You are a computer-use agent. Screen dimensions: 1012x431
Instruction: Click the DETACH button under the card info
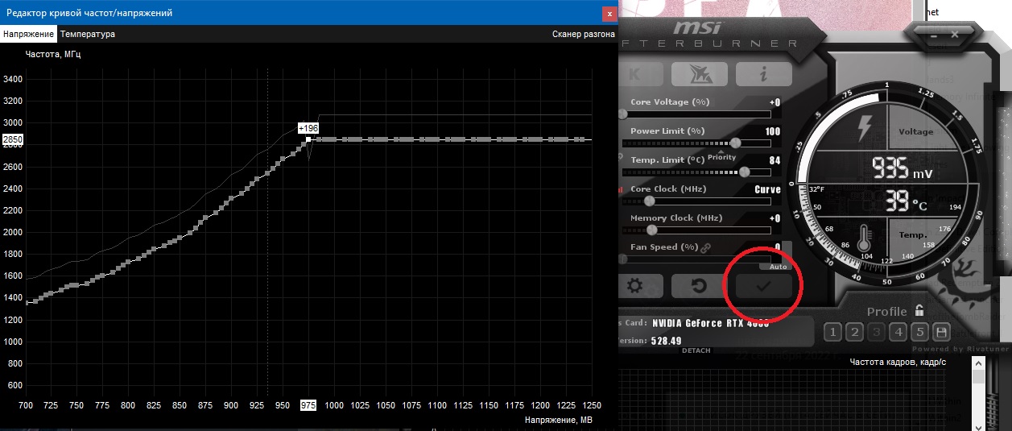pyautogui.click(x=696, y=350)
